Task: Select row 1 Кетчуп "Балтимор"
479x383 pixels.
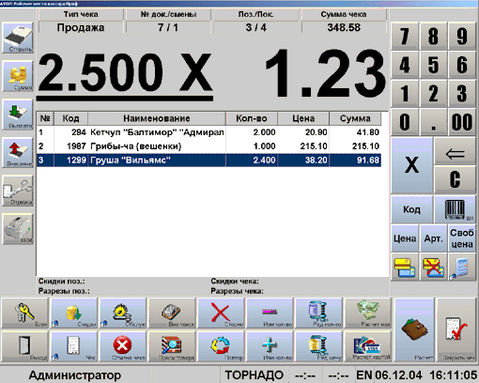Action: point(209,132)
